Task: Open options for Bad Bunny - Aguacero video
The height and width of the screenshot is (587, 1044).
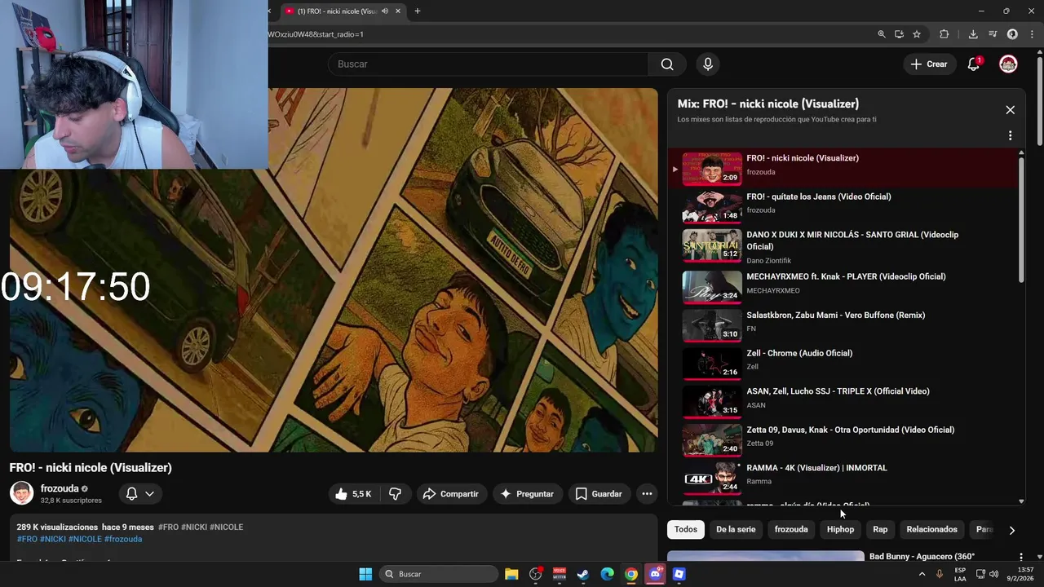Action: point(1020,557)
